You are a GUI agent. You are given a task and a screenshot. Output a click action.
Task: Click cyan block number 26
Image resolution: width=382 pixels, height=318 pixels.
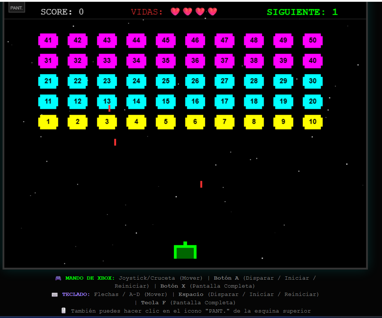pyautogui.click(x=195, y=81)
